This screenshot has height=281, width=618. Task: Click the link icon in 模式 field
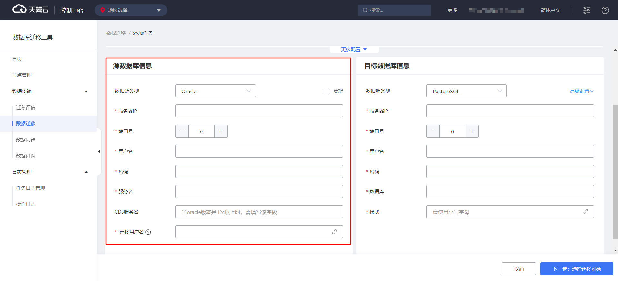tap(585, 212)
